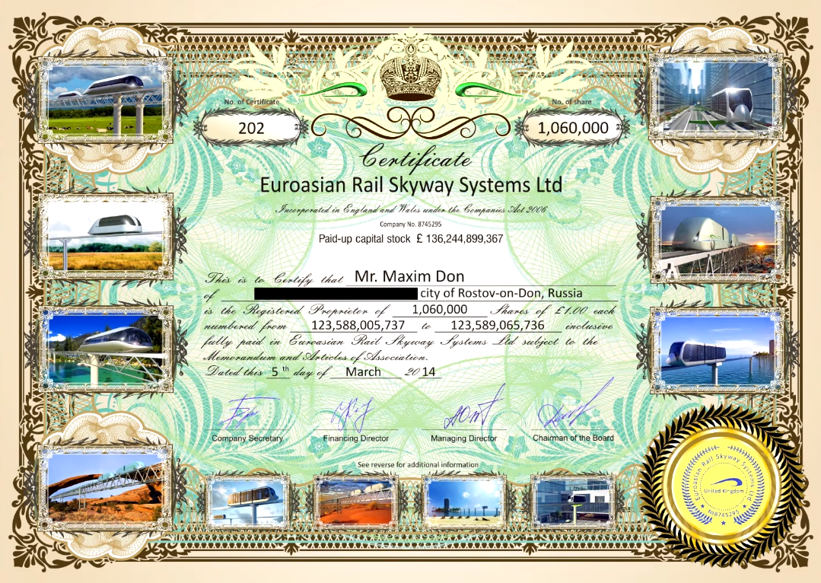Click the starting share number '123,588,005,737'
This screenshot has width=821, height=583.
358,325
